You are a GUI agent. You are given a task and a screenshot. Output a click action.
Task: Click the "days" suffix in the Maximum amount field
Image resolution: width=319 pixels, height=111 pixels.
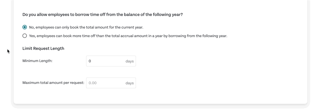pos(130,83)
